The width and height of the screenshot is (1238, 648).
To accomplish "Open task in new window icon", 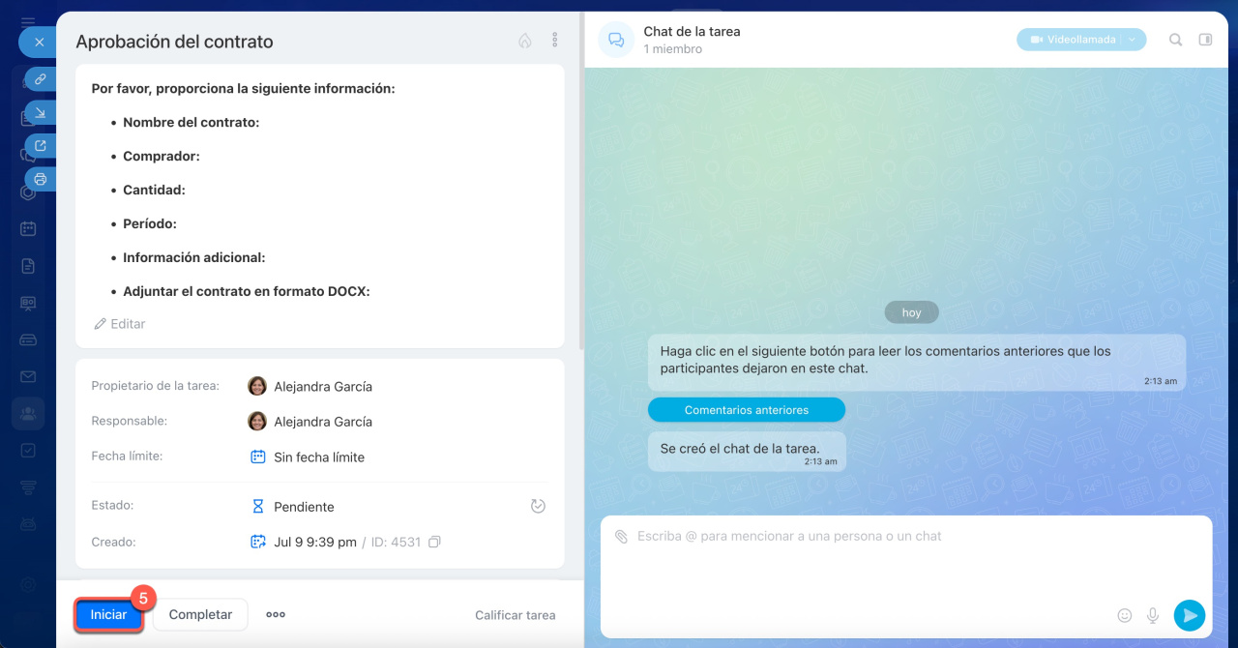I will pyautogui.click(x=41, y=146).
